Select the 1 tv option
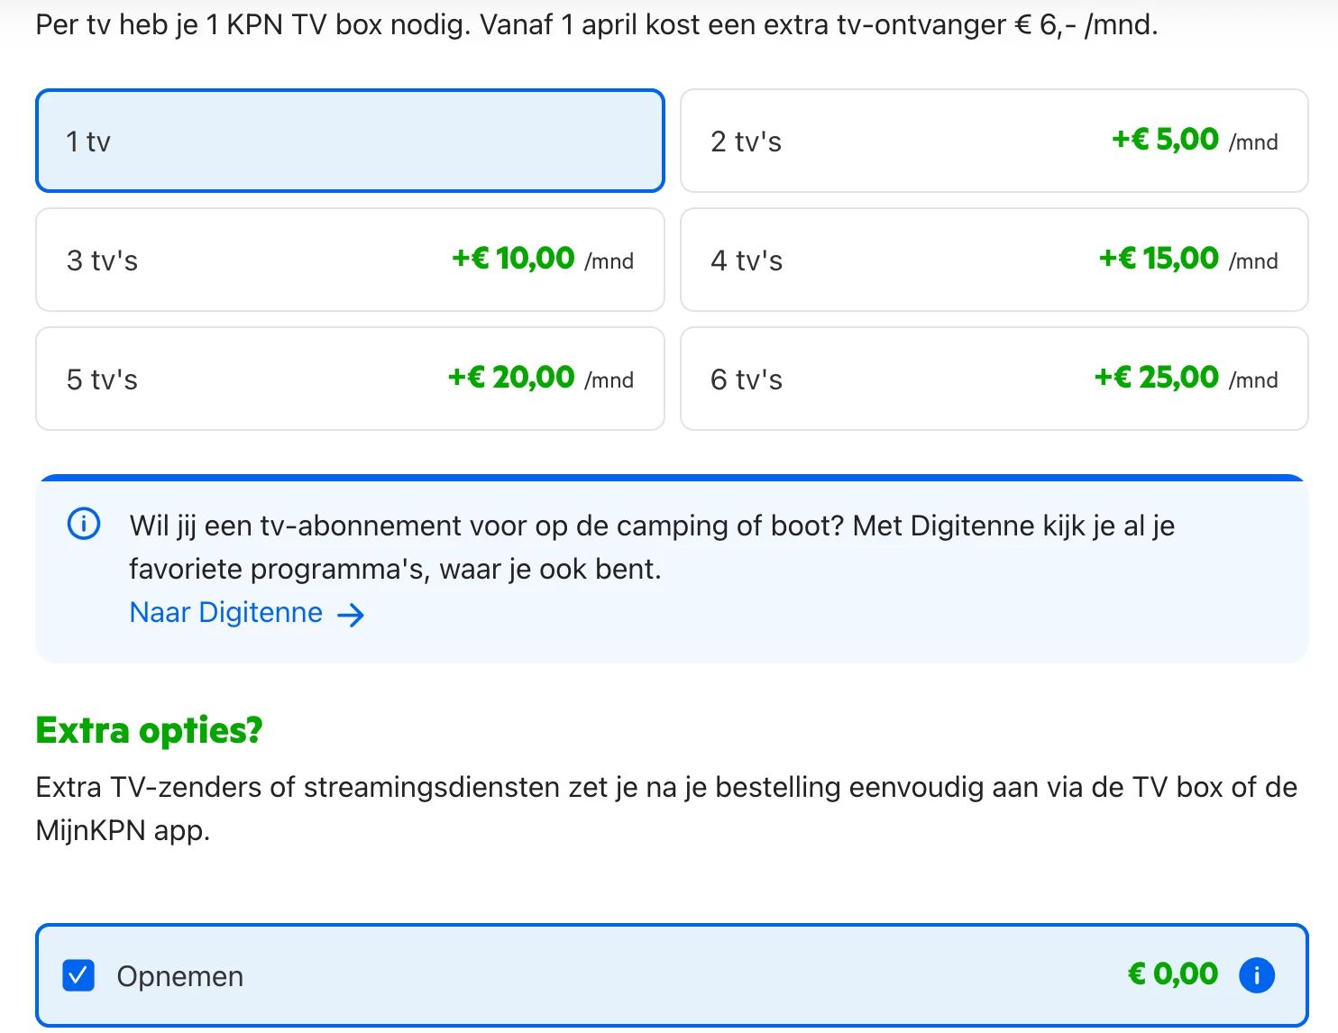This screenshot has height=1033, width=1338. [350, 141]
